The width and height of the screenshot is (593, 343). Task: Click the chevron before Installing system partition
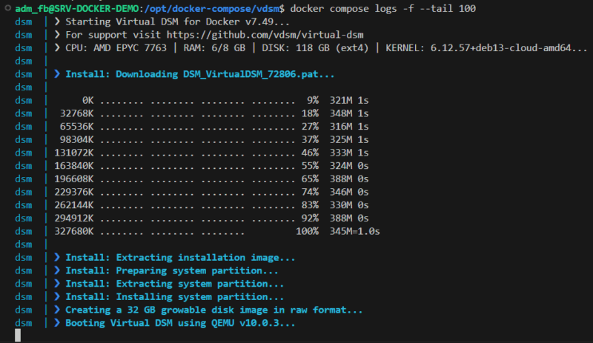[57, 297]
